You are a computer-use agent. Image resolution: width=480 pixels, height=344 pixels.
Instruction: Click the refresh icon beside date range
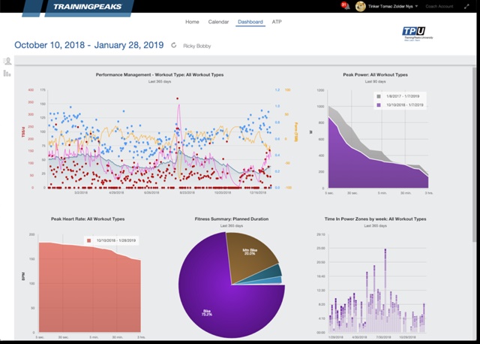pos(174,45)
